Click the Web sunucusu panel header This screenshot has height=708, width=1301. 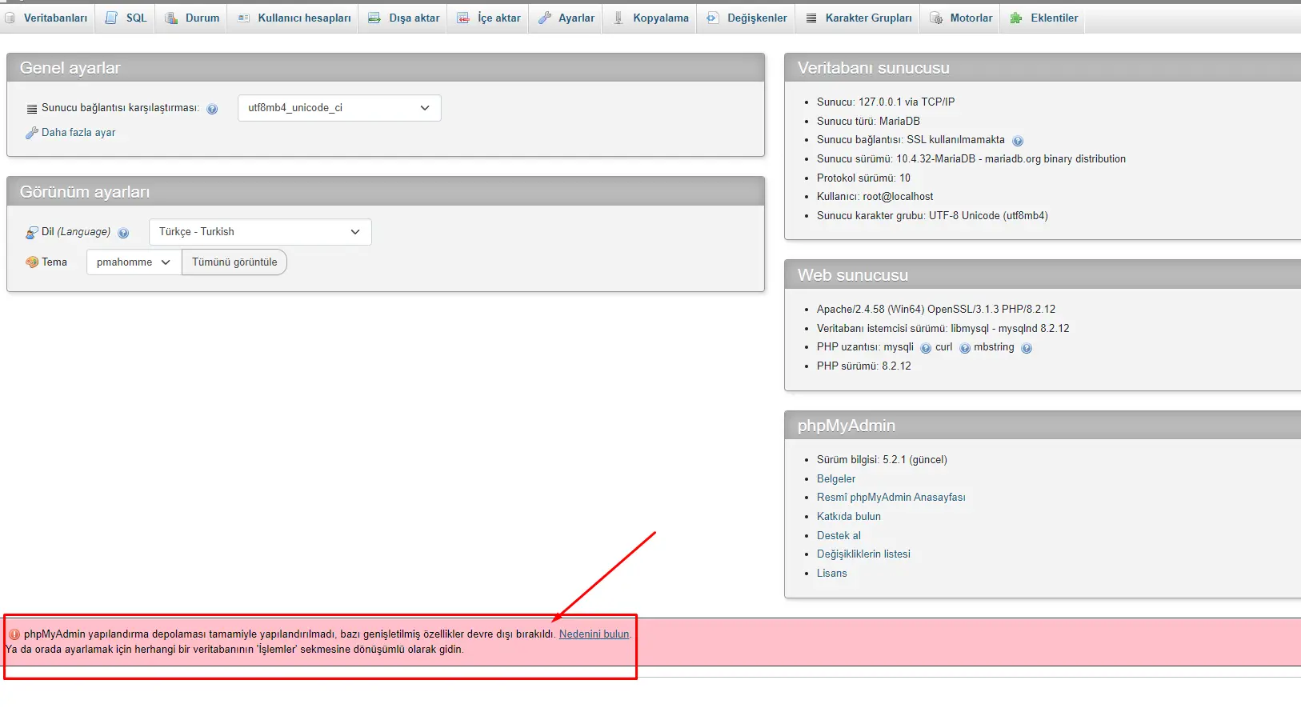pos(1043,275)
